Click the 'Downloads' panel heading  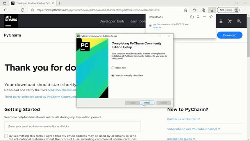155,17
